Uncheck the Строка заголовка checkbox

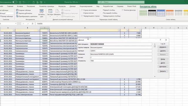coord(82,10)
